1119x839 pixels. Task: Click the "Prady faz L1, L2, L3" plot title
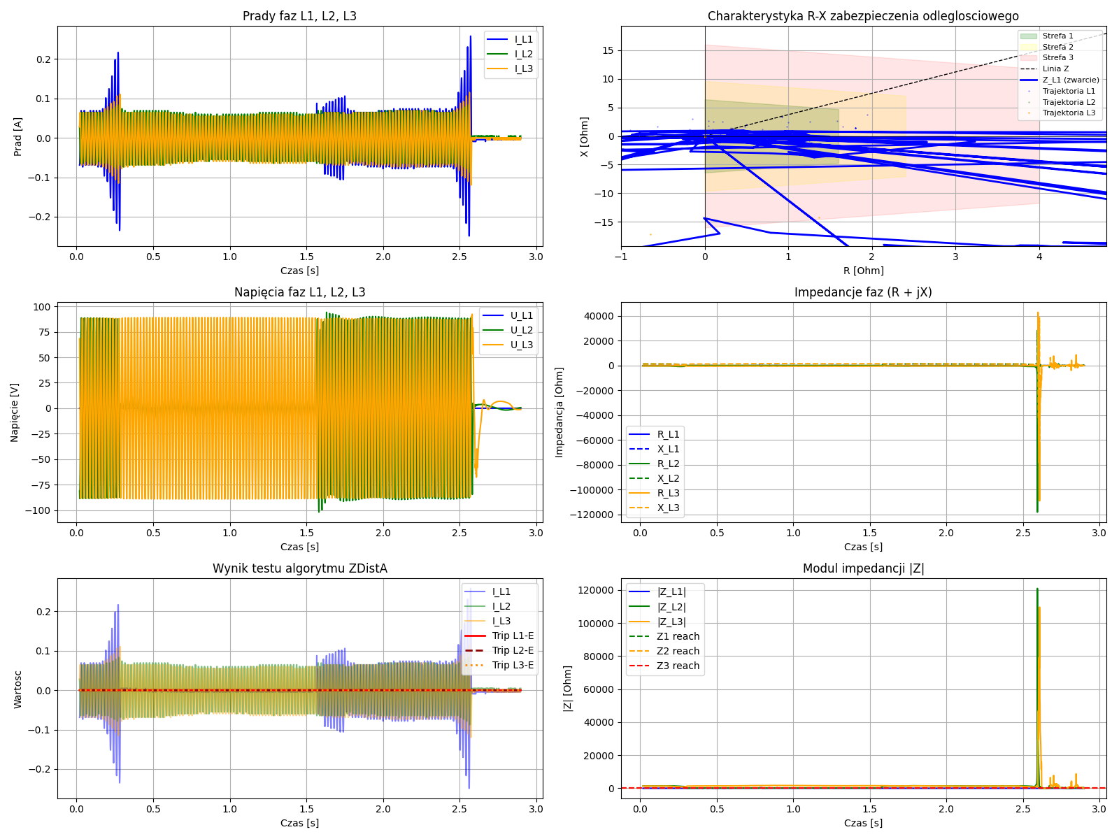[299, 16]
